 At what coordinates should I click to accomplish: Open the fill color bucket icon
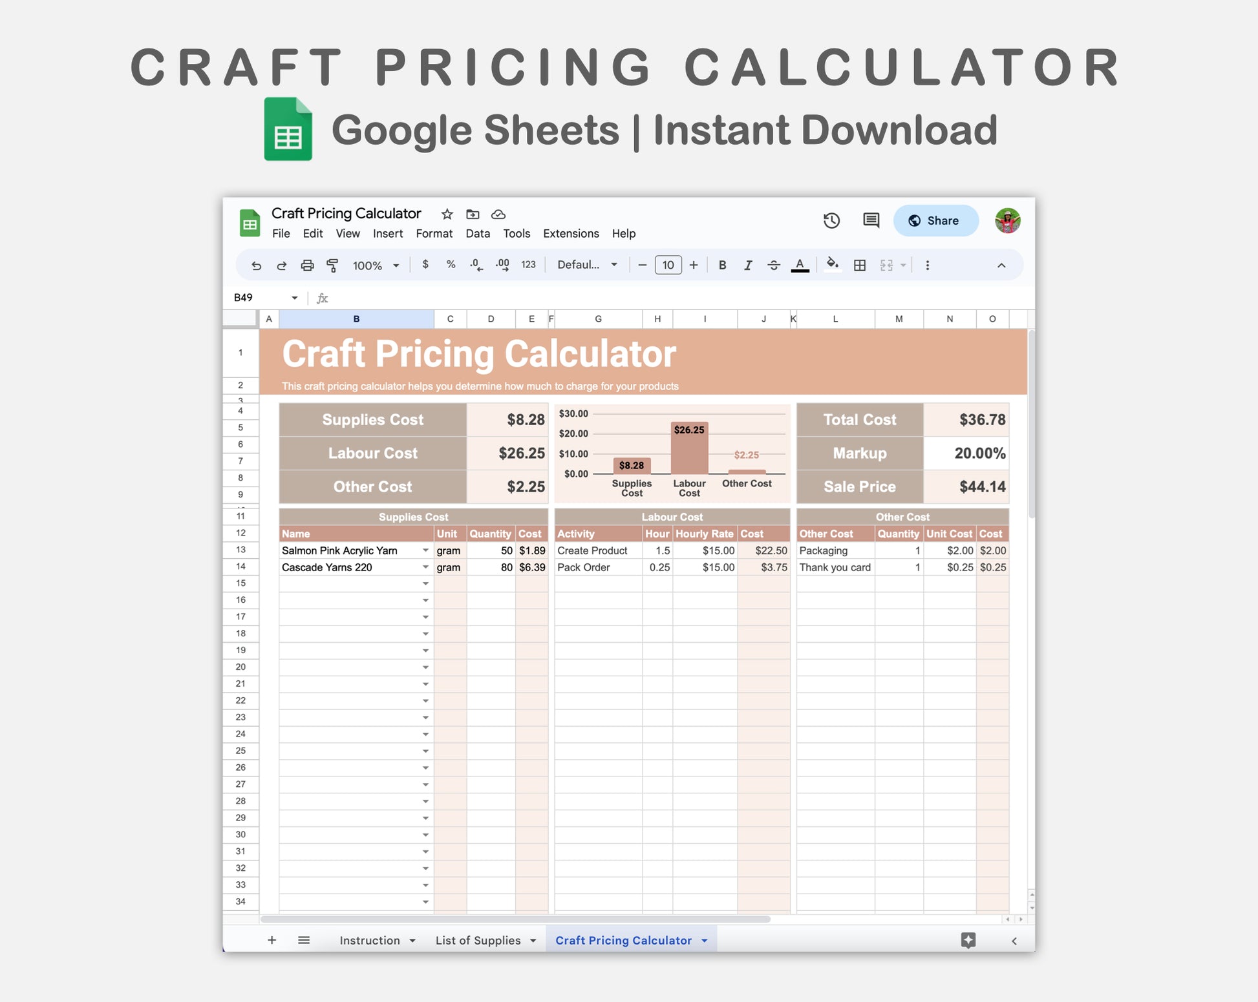(x=833, y=264)
